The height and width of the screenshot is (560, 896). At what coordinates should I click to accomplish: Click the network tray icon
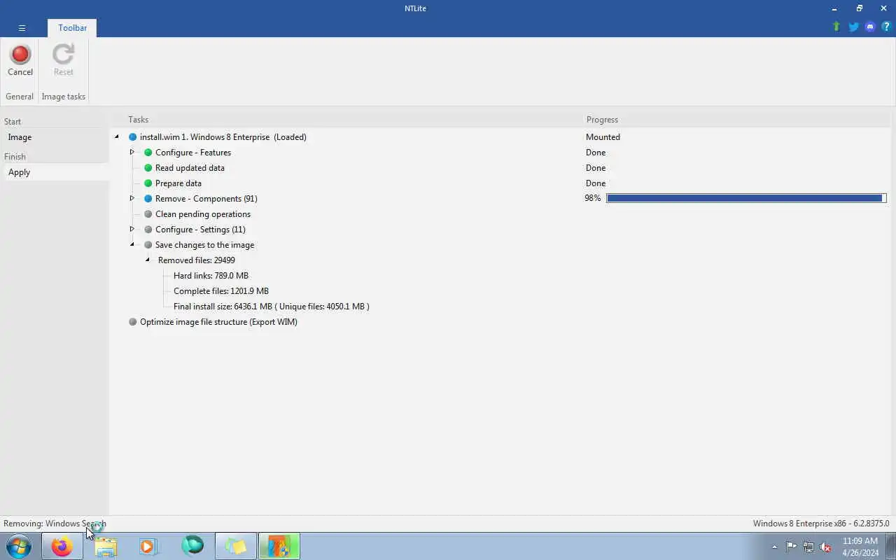[x=808, y=547]
